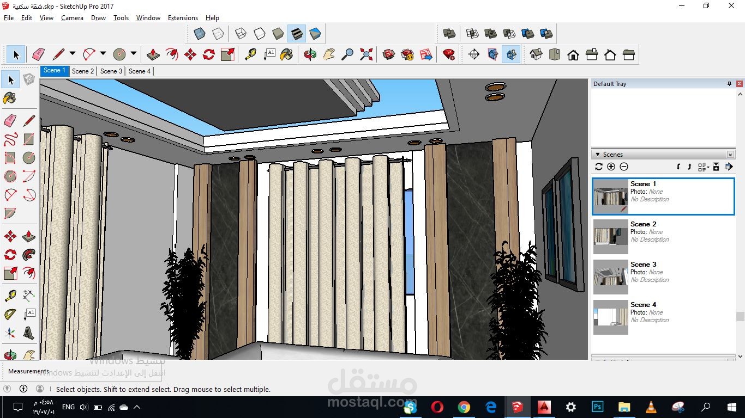This screenshot has height=418, width=745.
Task: Open the Draw menu
Action: click(98, 18)
